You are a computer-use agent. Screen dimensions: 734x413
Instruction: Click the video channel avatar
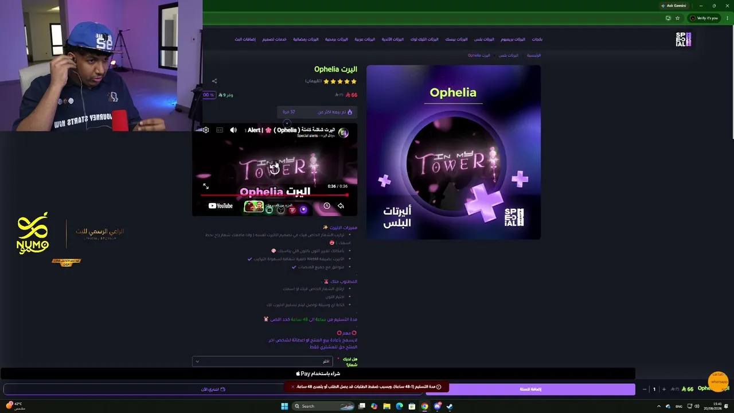(x=343, y=133)
